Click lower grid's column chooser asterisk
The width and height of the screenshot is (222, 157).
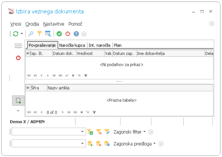(28, 88)
